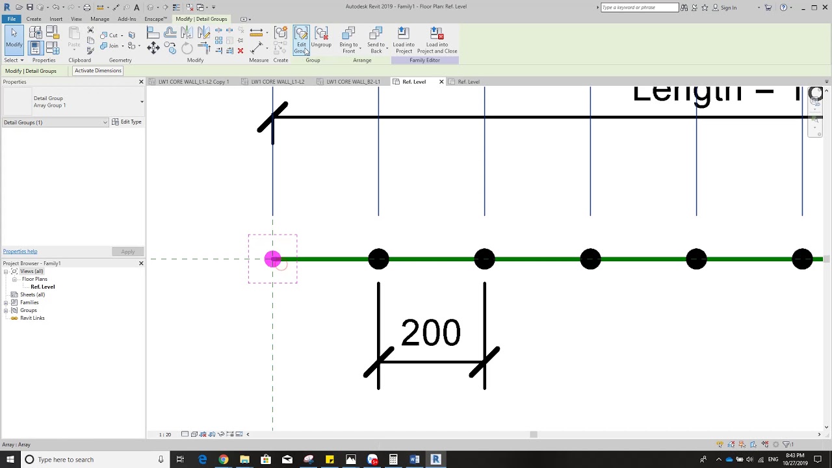Select Revit Links in Project Browser
This screenshot has height=468, width=832.
click(x=32, y=318)
